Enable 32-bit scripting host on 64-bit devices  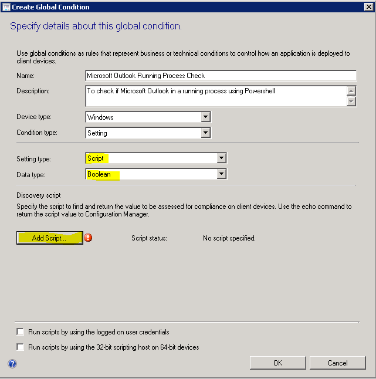coord(21,347)
